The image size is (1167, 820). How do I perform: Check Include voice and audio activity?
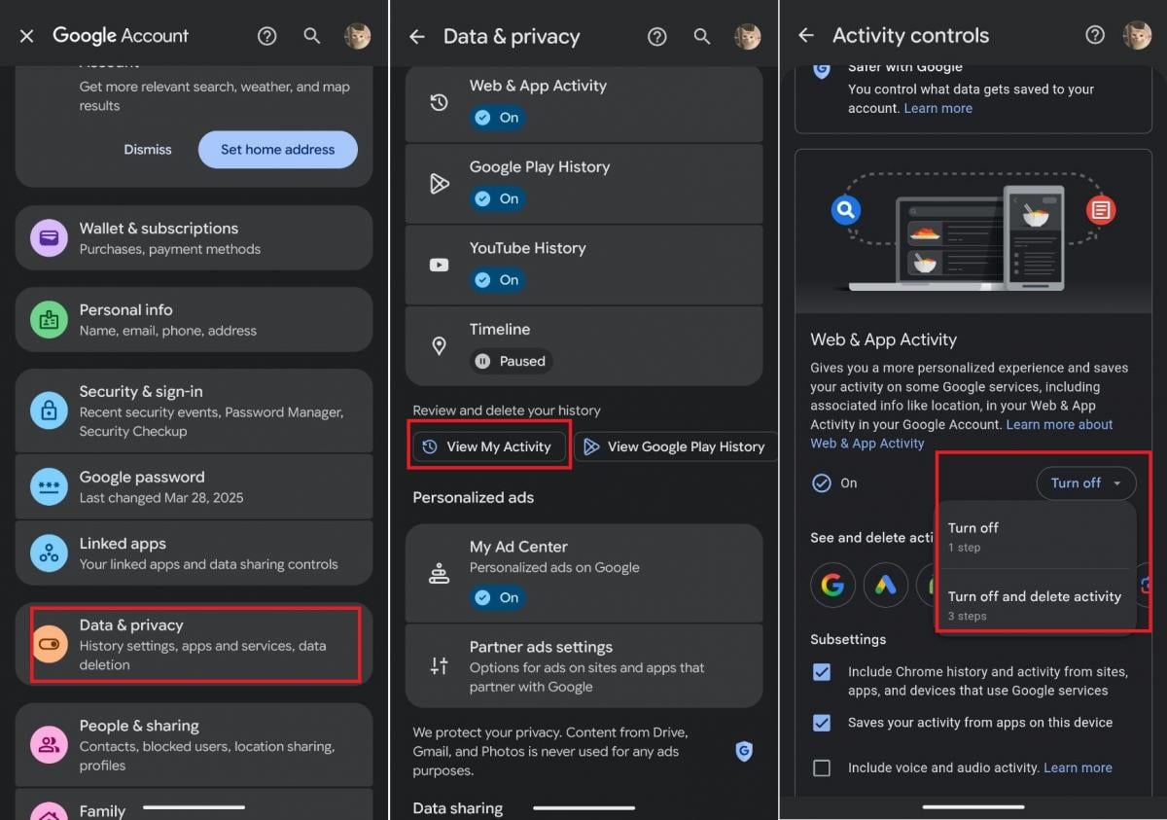[822, 768]
